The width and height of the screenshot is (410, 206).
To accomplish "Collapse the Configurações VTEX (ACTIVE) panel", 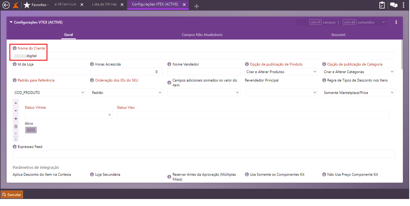I will tap(11, 22).
